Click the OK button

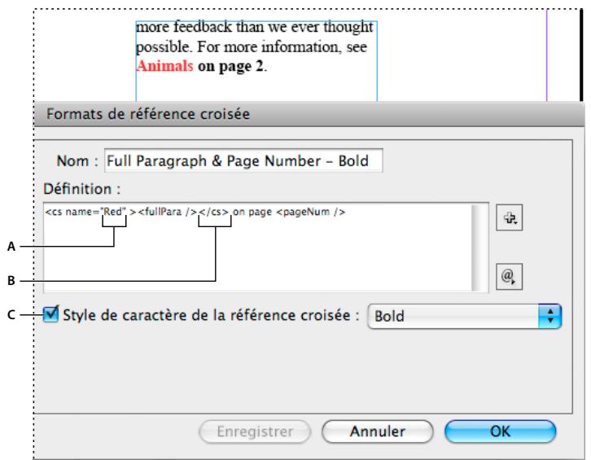point(500,432)
